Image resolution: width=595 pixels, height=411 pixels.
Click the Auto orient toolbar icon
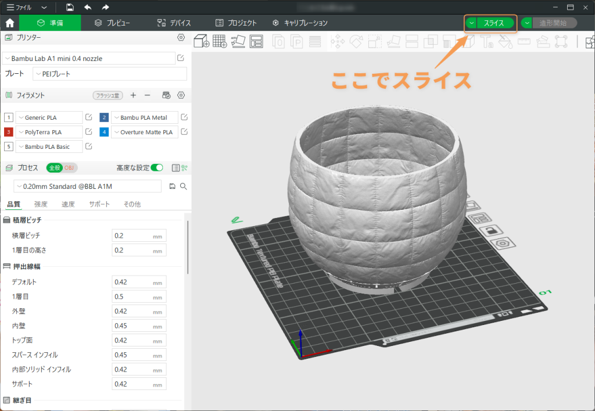point(238,41)
